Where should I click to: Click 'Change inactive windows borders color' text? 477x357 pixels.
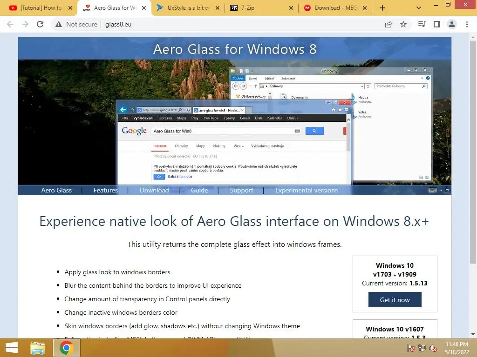121,312
